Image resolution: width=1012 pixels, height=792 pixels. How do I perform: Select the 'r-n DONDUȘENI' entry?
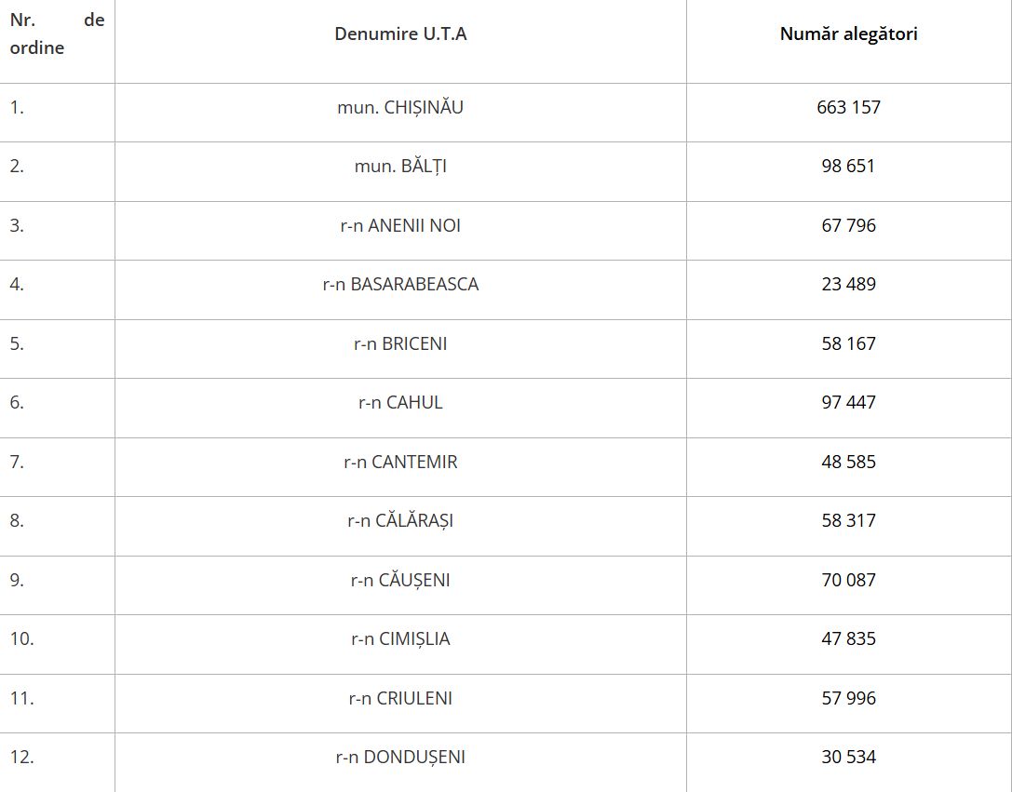point(400,758)
